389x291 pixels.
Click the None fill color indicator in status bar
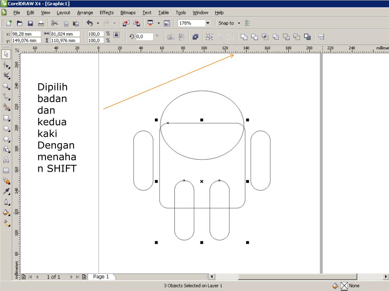[344, 286]
